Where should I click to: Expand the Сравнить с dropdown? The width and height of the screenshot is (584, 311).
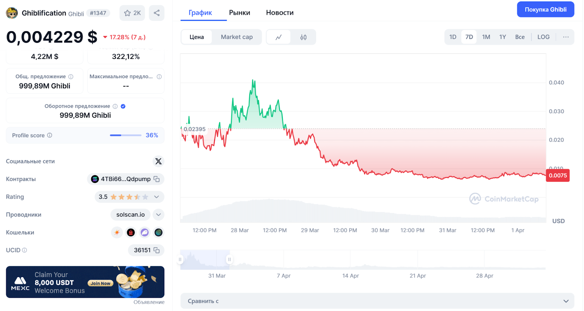coord(377,301)
